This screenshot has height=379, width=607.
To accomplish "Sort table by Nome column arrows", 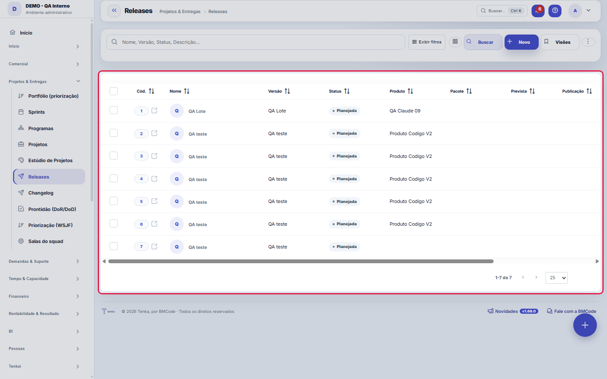I will click(x=187, y=91).
